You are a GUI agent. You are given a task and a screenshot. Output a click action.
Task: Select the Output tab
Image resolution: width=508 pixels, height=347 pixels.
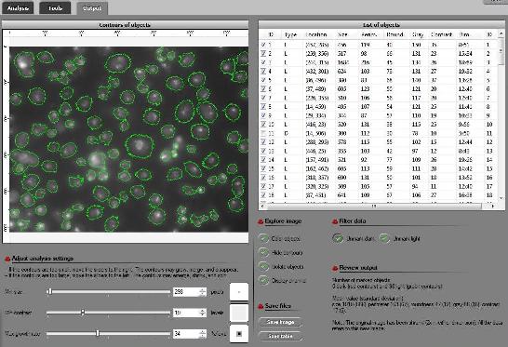(x=92, y=8)
